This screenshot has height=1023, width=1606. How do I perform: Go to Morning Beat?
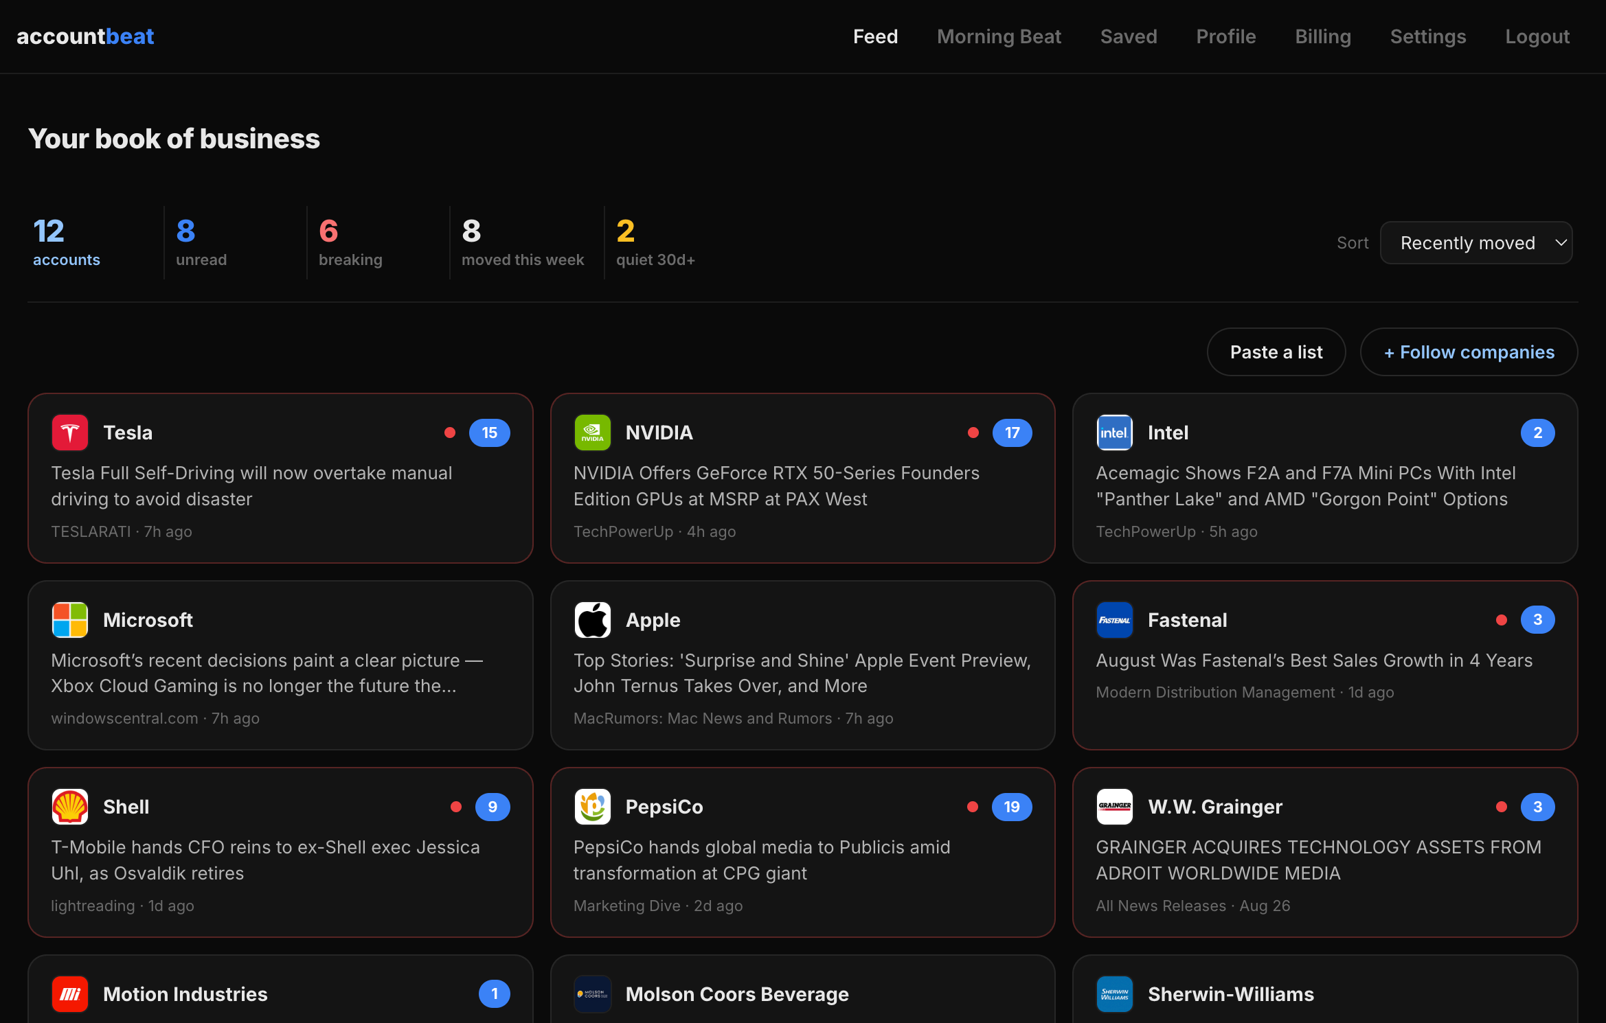click(999, 36)
